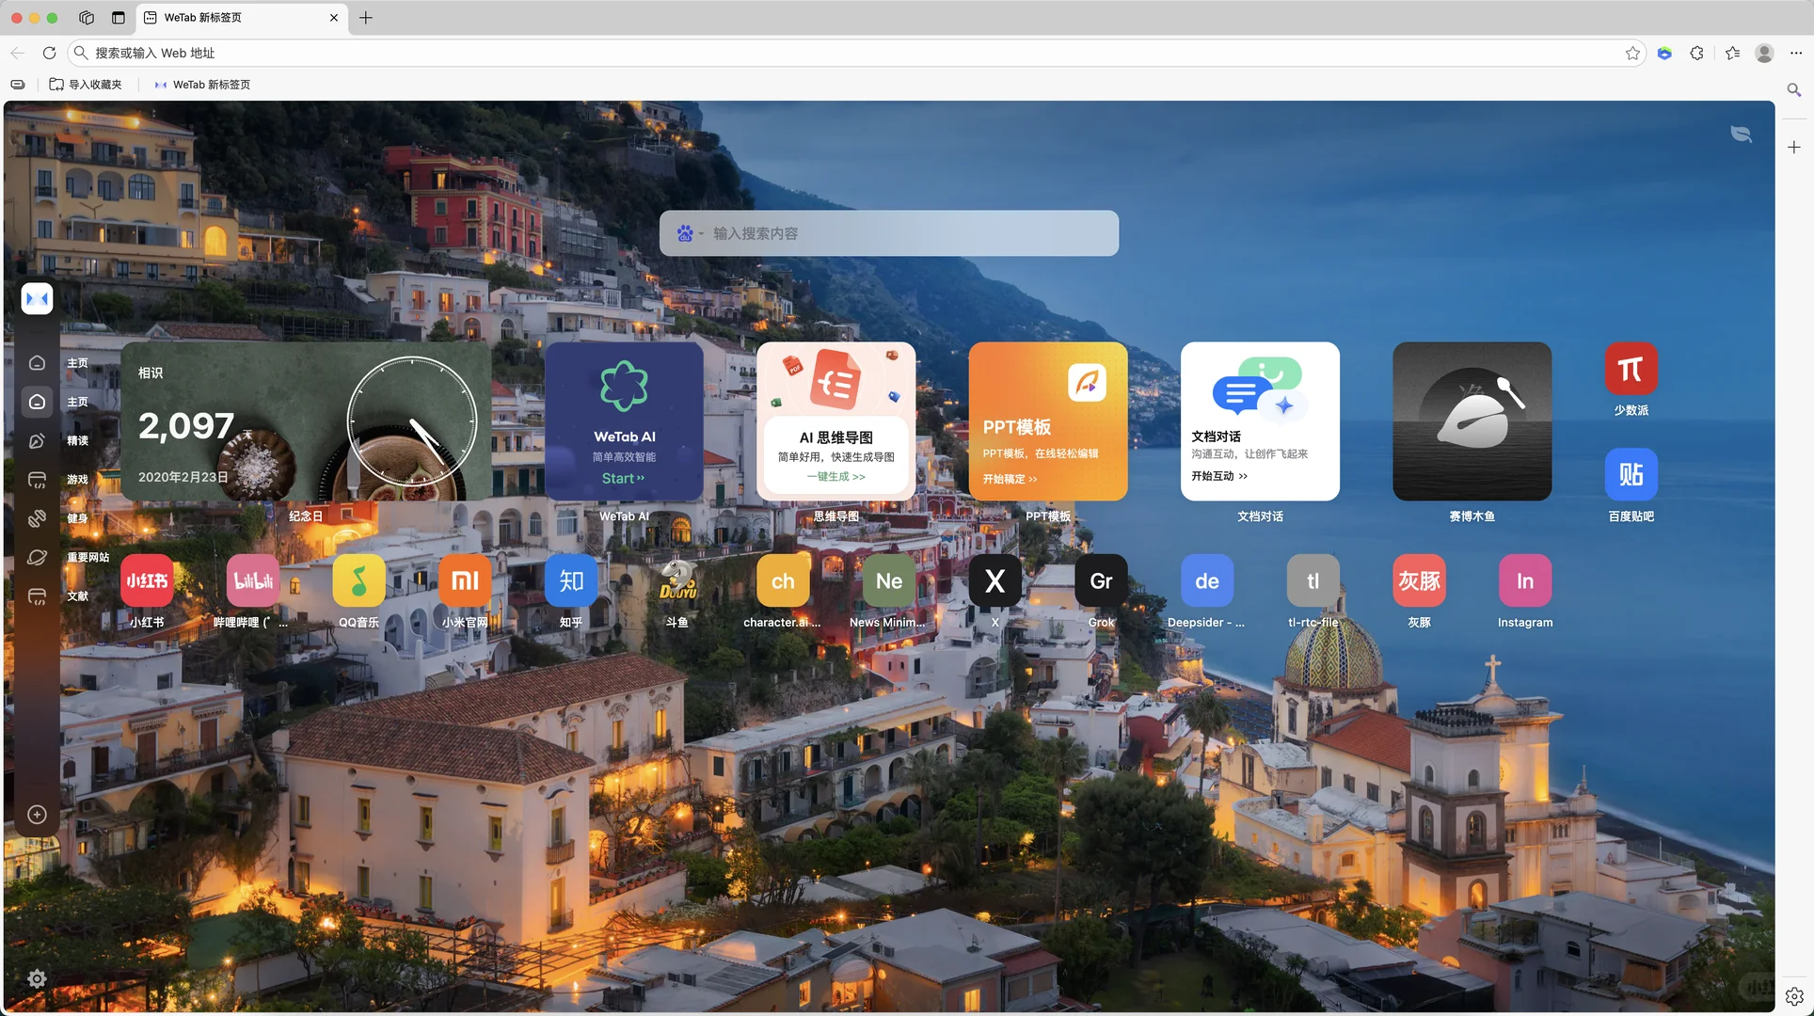The width and height of the screenshot is (1814, 1016).
Task: Click Start on the WeTab AI card
Action: point(623,478)
